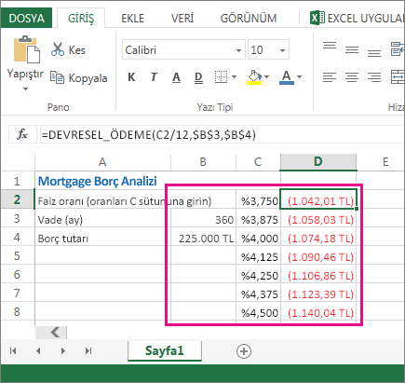
Task: Align text right icon
Action: pos(374,77)
